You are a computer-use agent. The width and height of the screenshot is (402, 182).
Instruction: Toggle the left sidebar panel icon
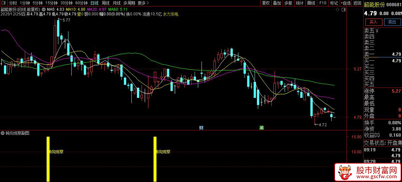pos(3,3)
